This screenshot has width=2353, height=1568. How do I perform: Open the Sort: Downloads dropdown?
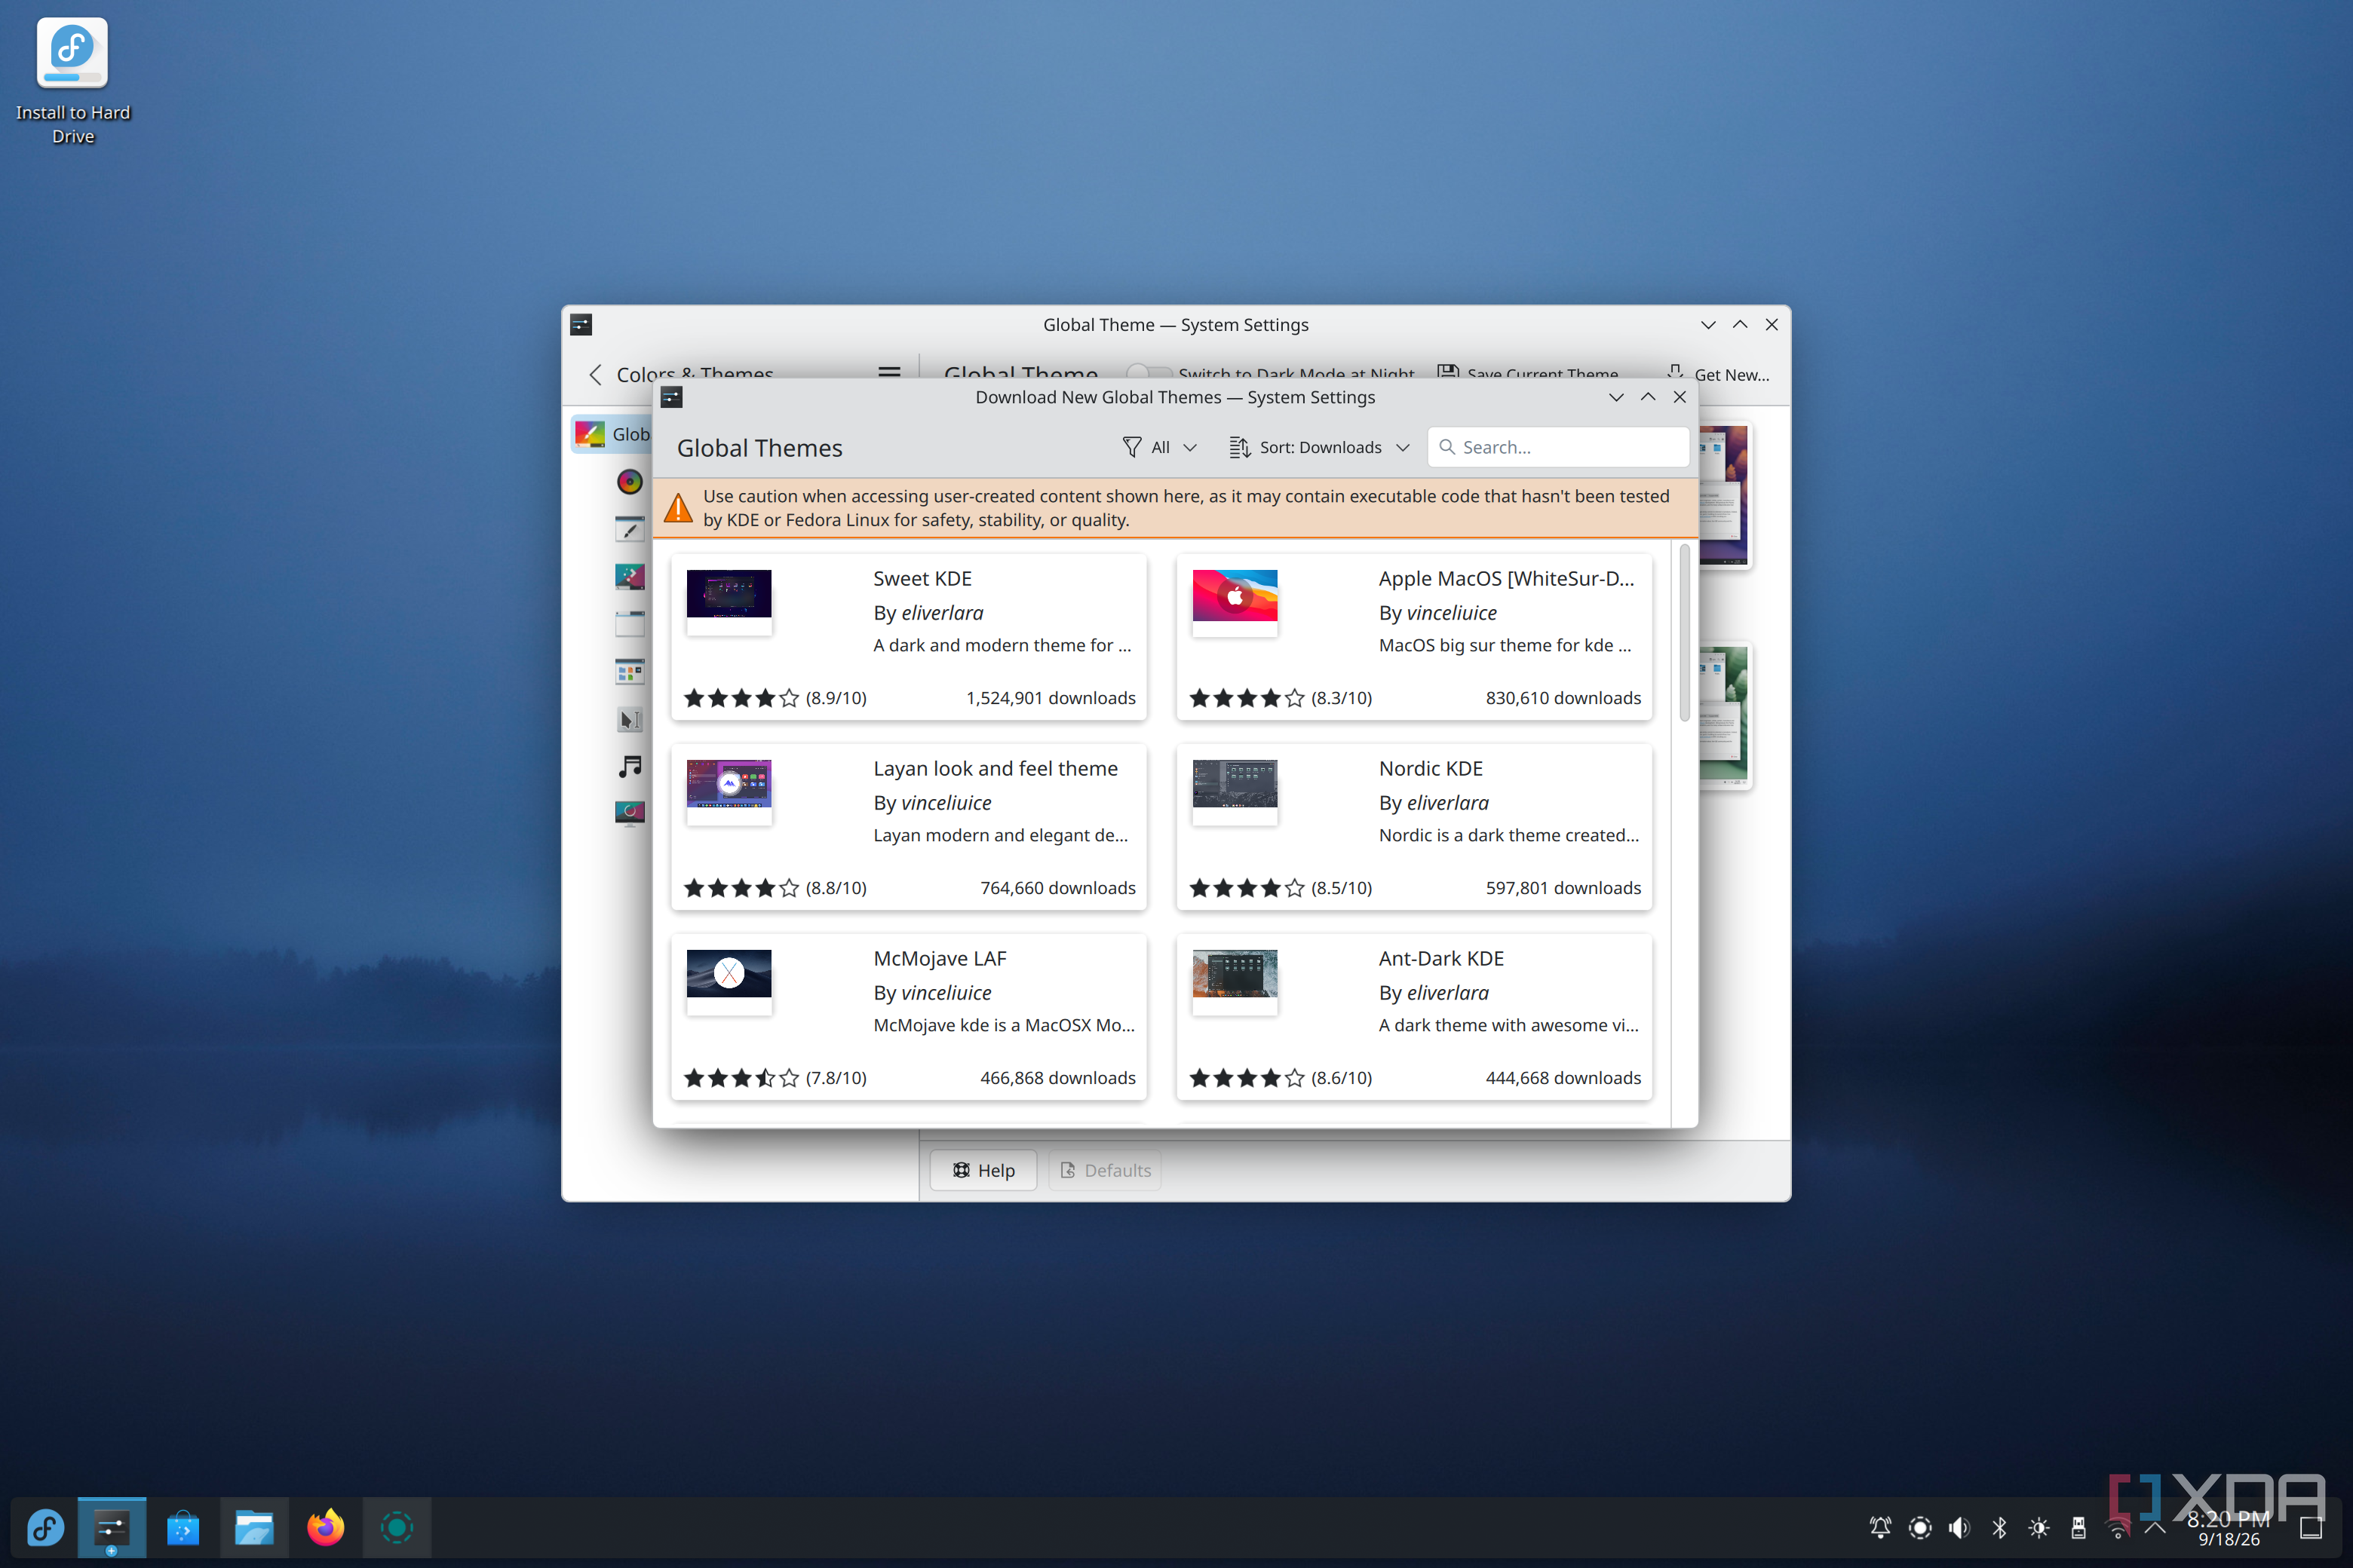(1320, 447)
